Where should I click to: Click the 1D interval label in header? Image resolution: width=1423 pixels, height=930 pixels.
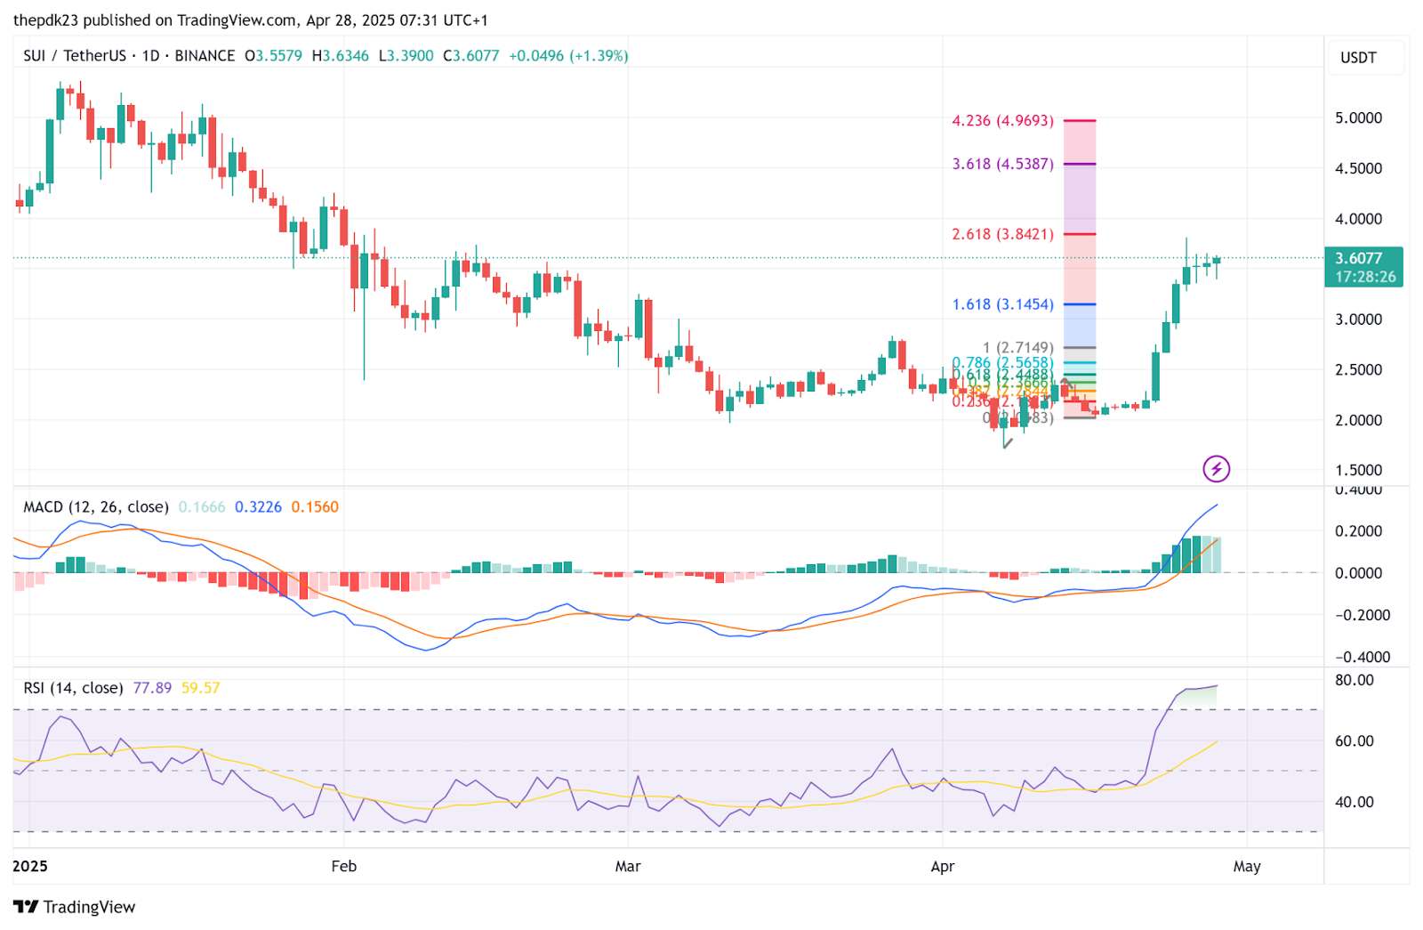(150, 55)
